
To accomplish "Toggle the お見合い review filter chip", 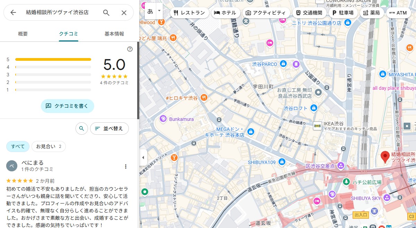I will [48, 146].
